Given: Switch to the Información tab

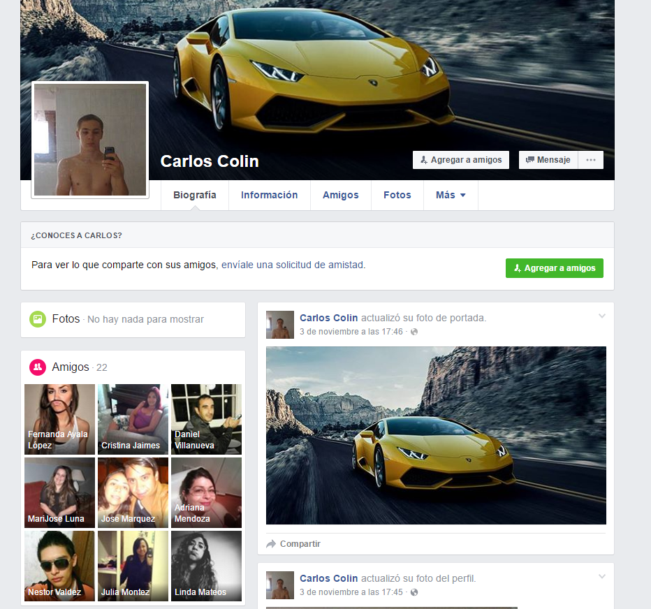Looking at the screenshot, I should (269, 196).
